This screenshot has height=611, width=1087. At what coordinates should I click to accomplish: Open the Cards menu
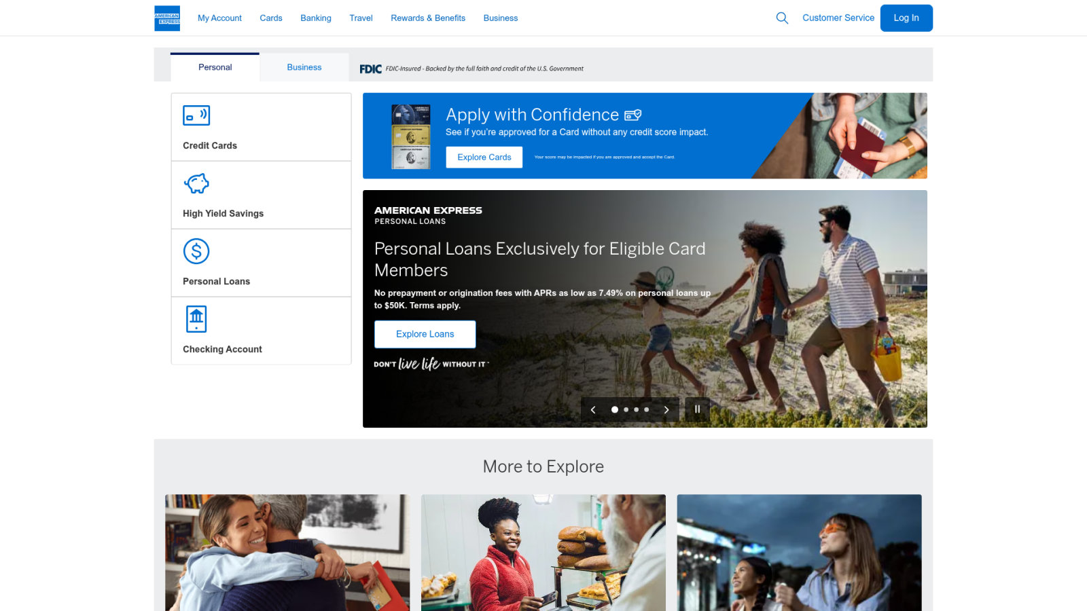click(x=271, y=18)
